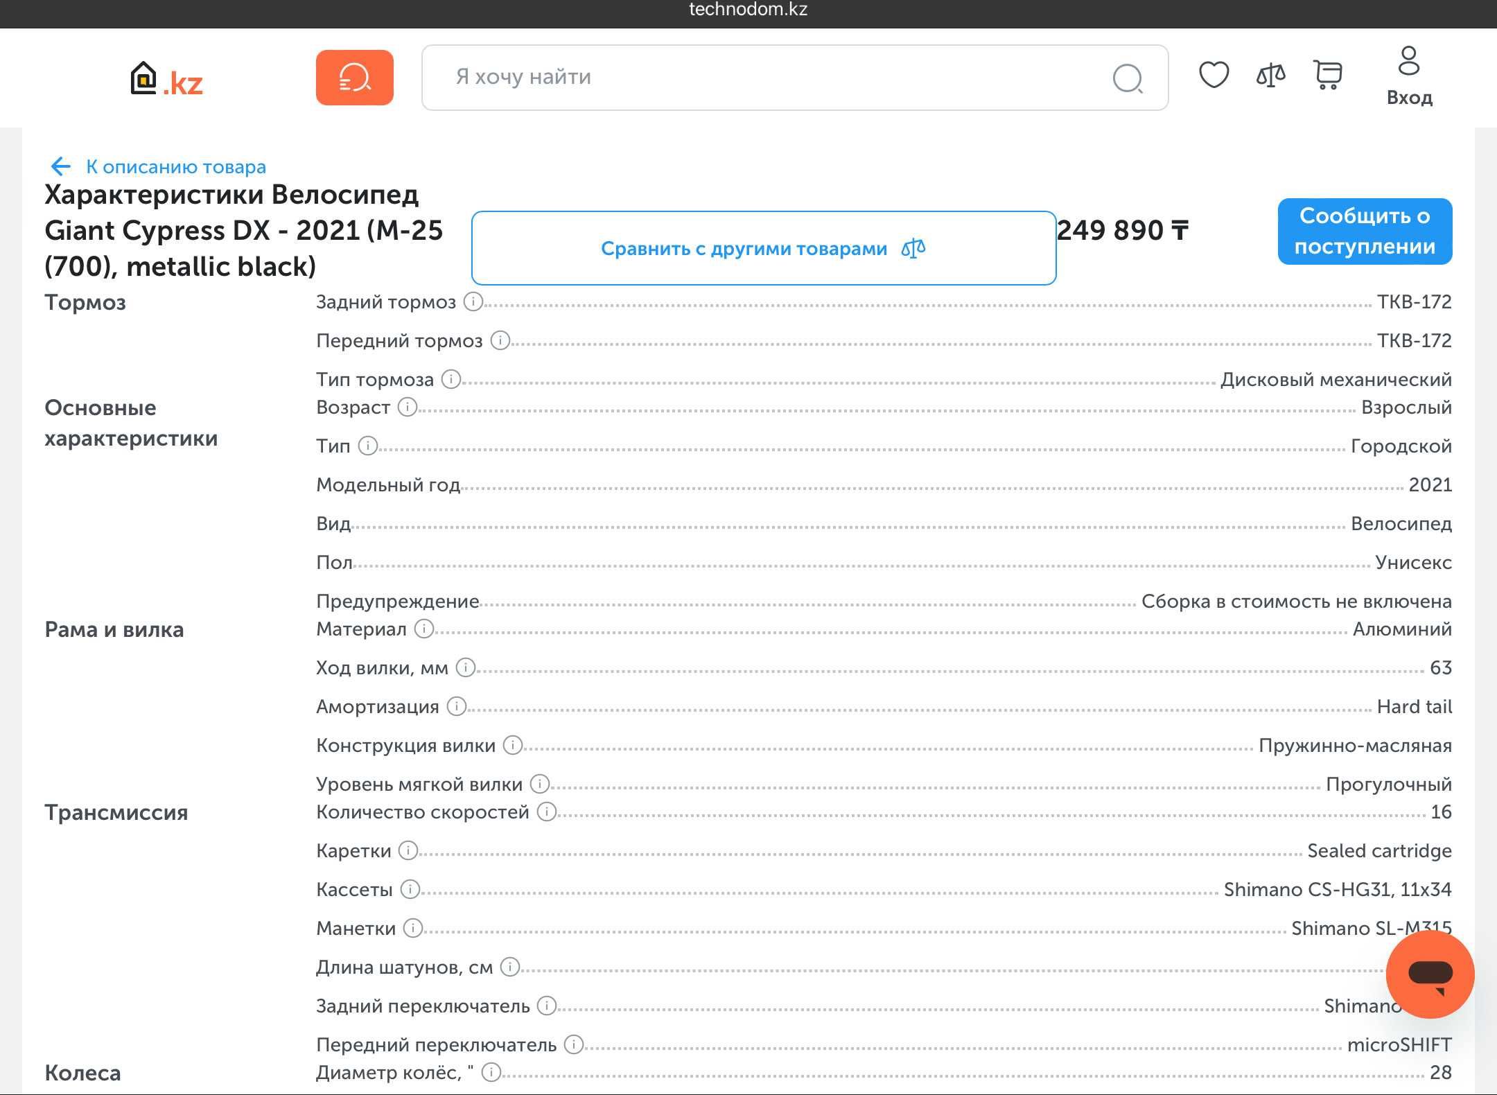Click the magnifier icon in search field
Viewport: 1497px width, 1095px height.
pos(1128,78)
